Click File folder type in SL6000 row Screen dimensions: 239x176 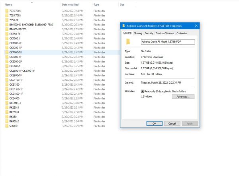tap(99, 126)
